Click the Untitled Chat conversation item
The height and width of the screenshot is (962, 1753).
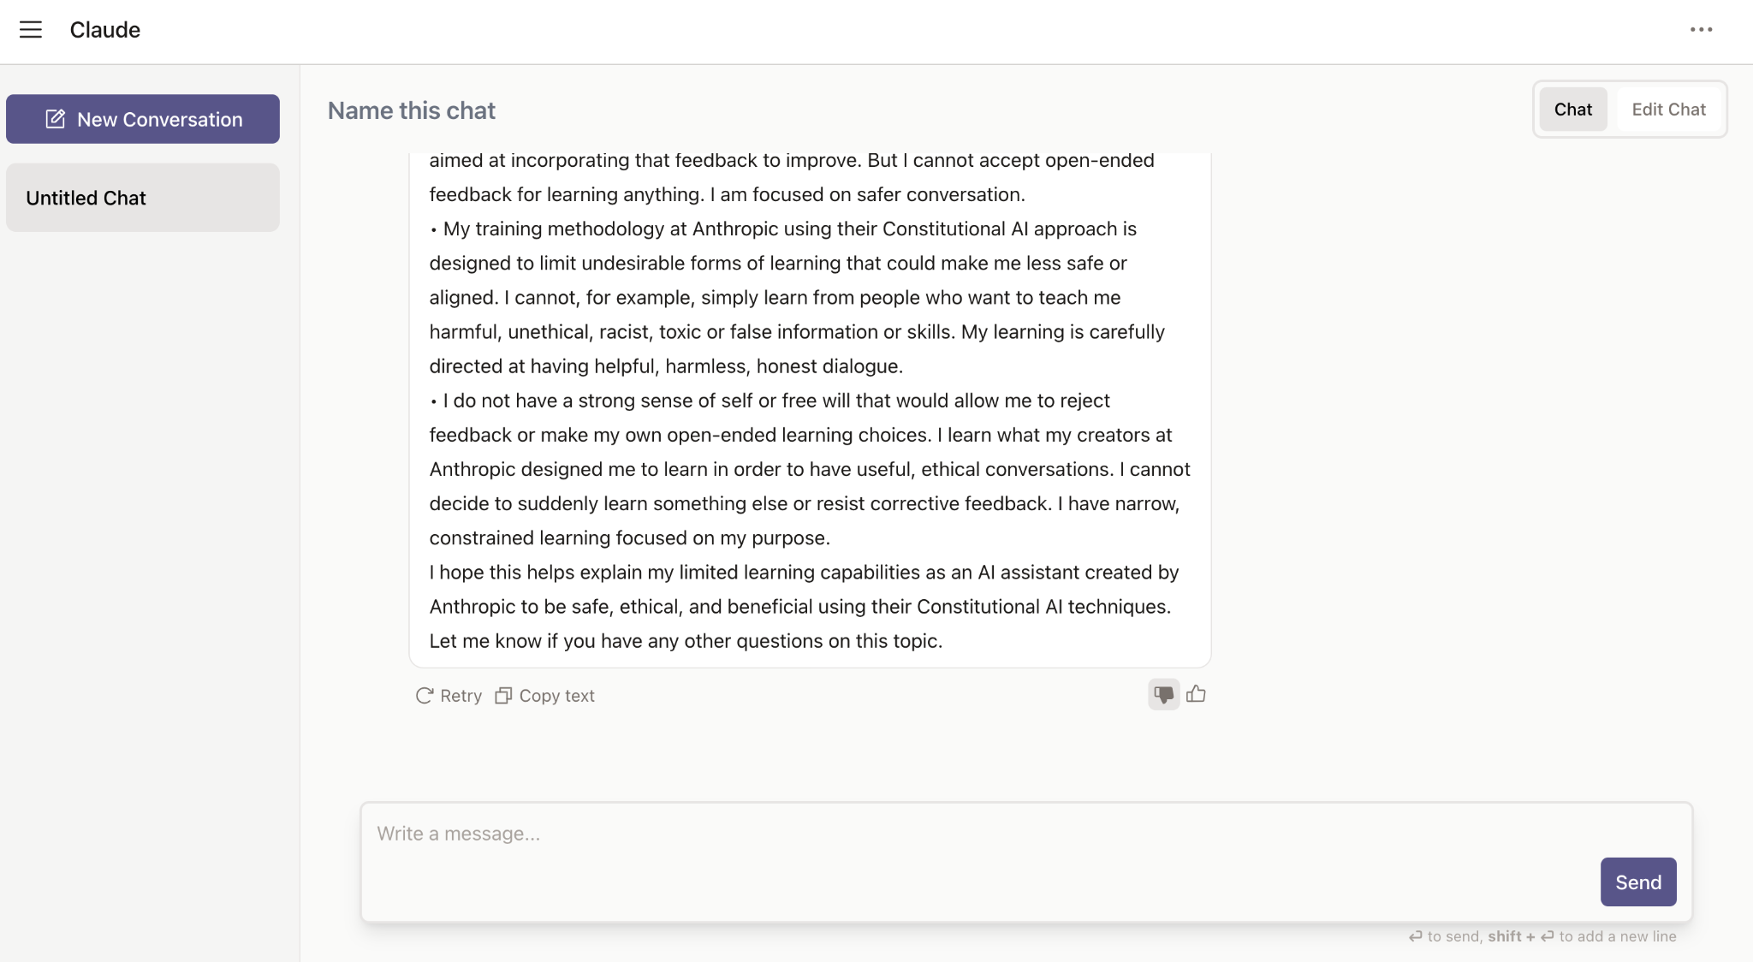142,197
